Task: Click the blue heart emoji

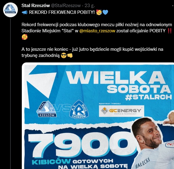Action: tap(105, 12)
